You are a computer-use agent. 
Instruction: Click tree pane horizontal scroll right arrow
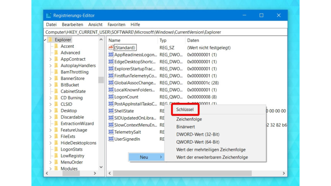coord(95,173)
